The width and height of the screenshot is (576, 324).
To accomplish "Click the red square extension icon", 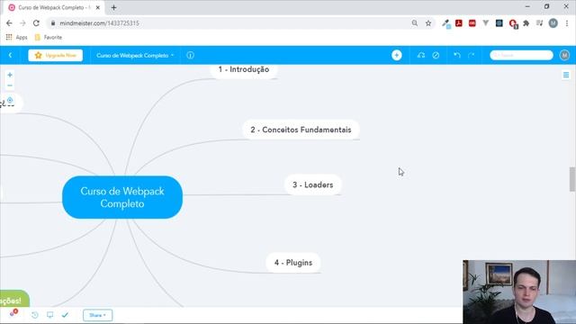I will tap(472, 23).
